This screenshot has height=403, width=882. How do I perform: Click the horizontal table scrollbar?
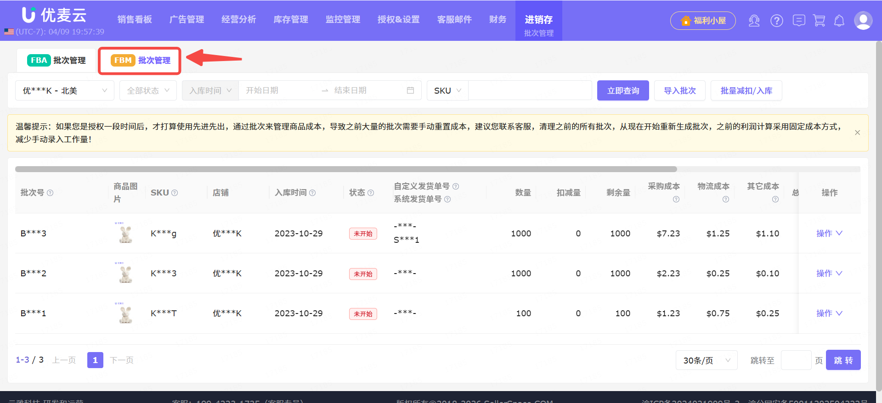point(345,169)
